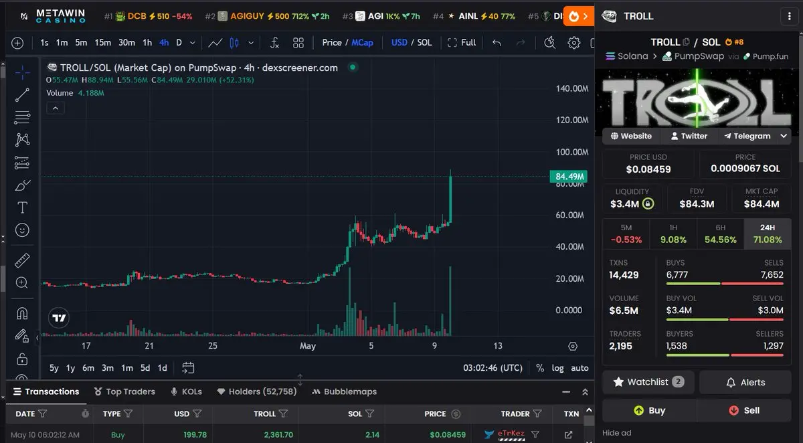The width and height of the screenshot is (803, 443).
Task: Collapse the transactions panel double chevron
Action: (585, 392)
